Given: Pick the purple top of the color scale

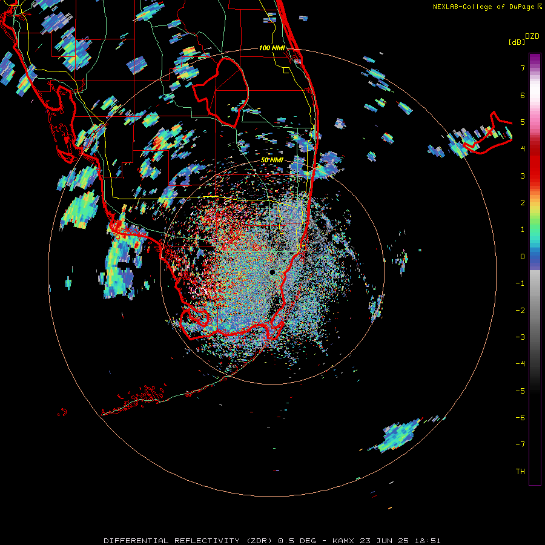Looking at the screenshot, I should pos(535,58).
